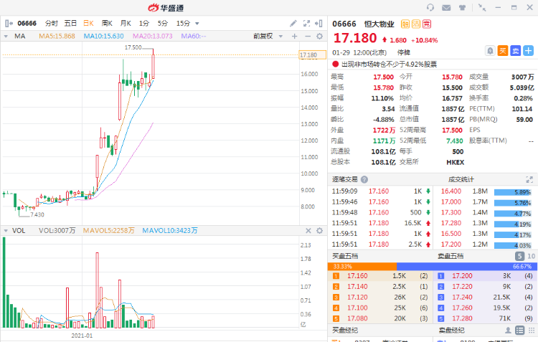
Task: Close the VOL indicator panel
Action: [308, 231]
